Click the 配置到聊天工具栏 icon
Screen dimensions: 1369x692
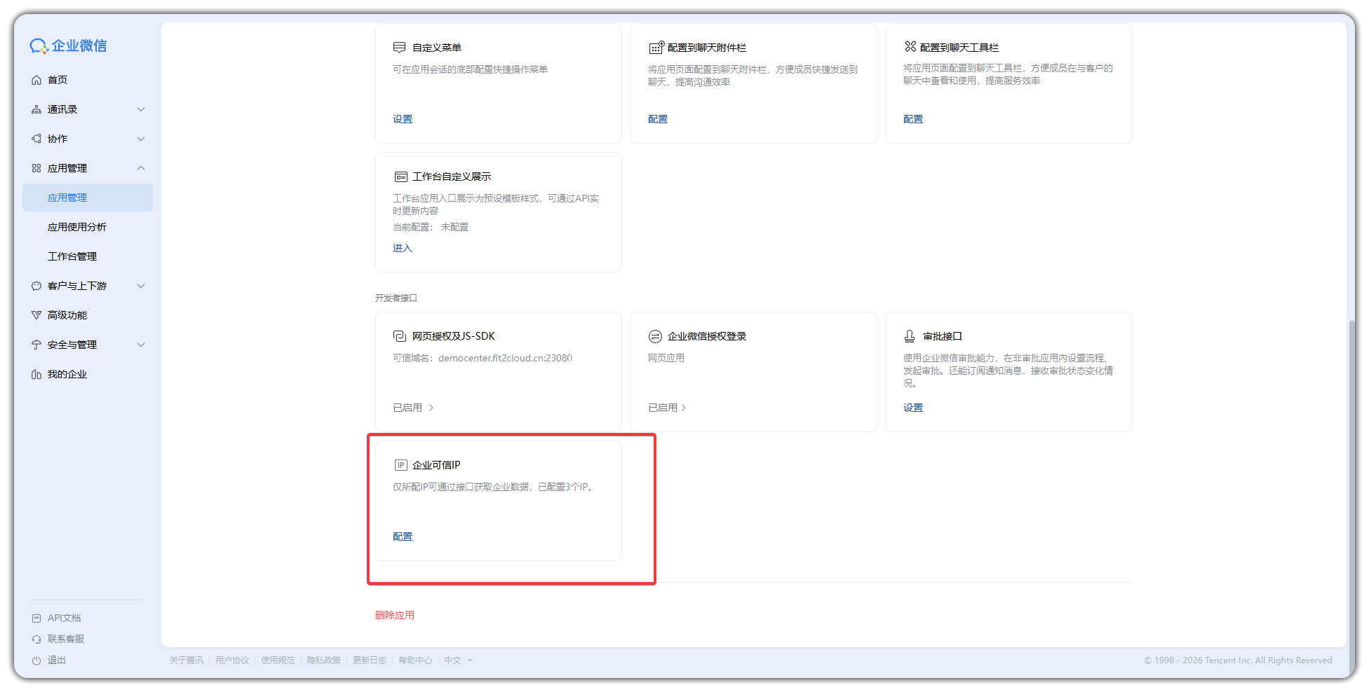(x=910, y=46)
